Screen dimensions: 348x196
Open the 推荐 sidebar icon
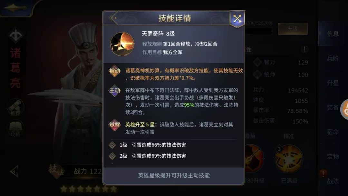pyautogui.click(x=15, y=107)
